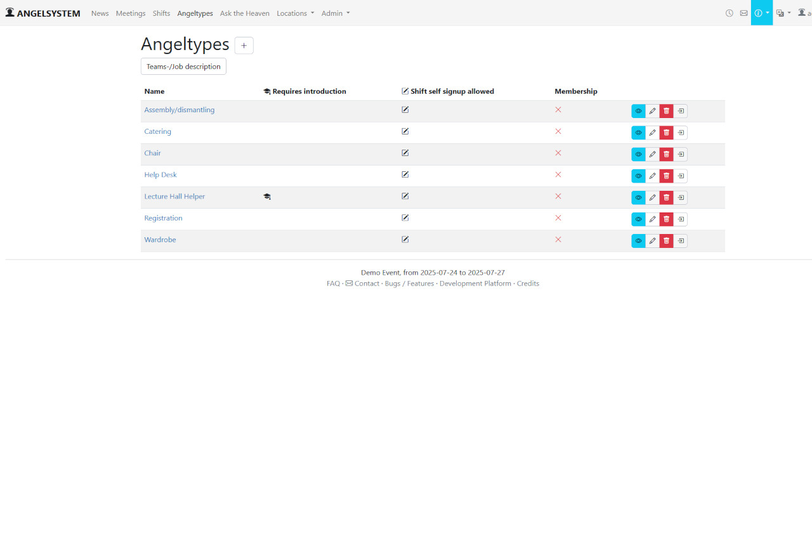Delete the Chair angeltype trash icon

667,154
